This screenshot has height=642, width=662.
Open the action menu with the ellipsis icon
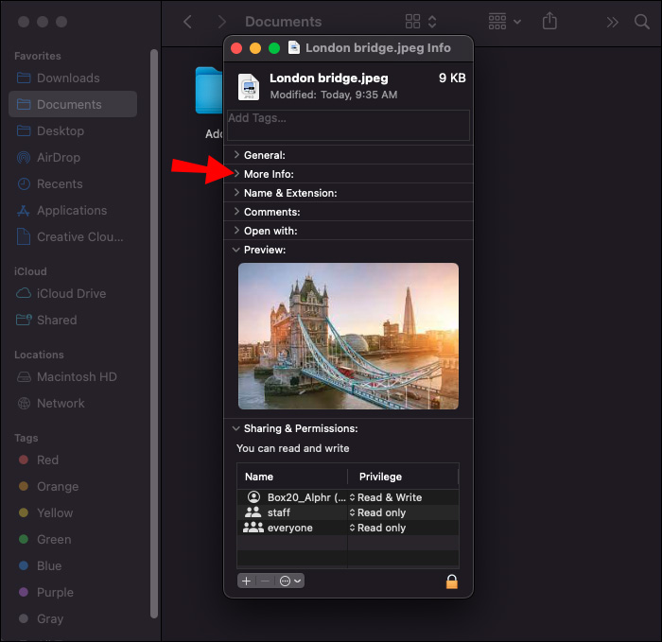point(290,581)
